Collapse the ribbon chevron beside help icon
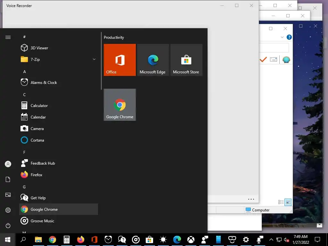Screen dimensions: 328x246 (282, 37)
